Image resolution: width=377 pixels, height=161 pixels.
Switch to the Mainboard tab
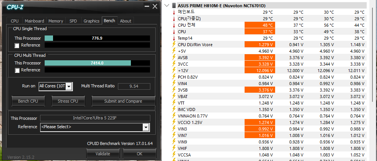[34, 21]
